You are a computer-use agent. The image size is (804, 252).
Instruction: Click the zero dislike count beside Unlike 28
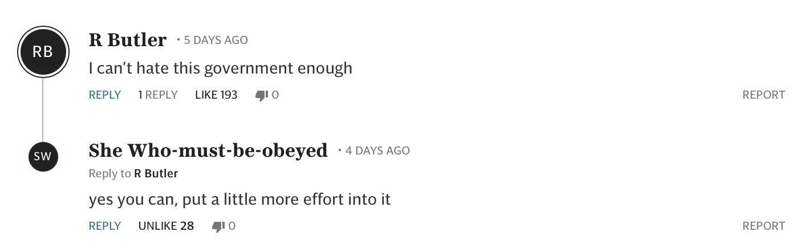[x=232, y=226]
